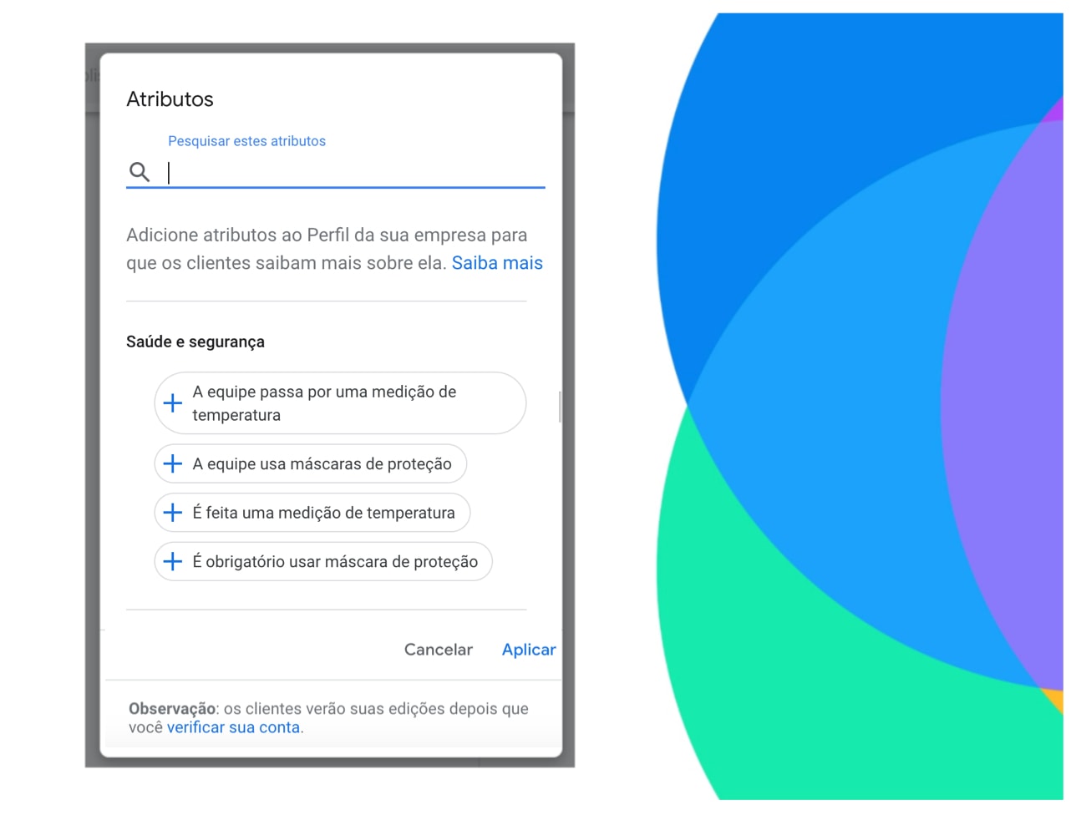Viewport: 1071px width, 815px height.
Task: Click plus icon beside 'É obrigatório usar máscara'
Action: tap(173, 562)
